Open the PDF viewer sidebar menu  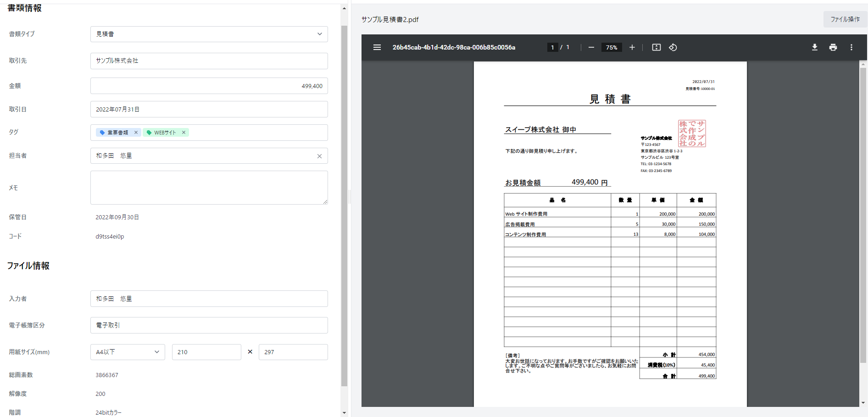click(x=377, y=47)
